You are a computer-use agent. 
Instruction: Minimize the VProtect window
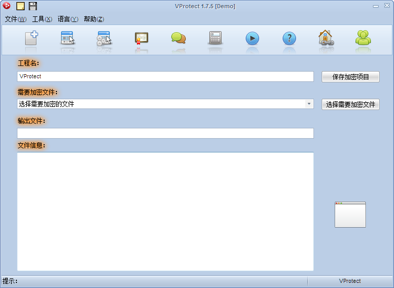point(376,6)
